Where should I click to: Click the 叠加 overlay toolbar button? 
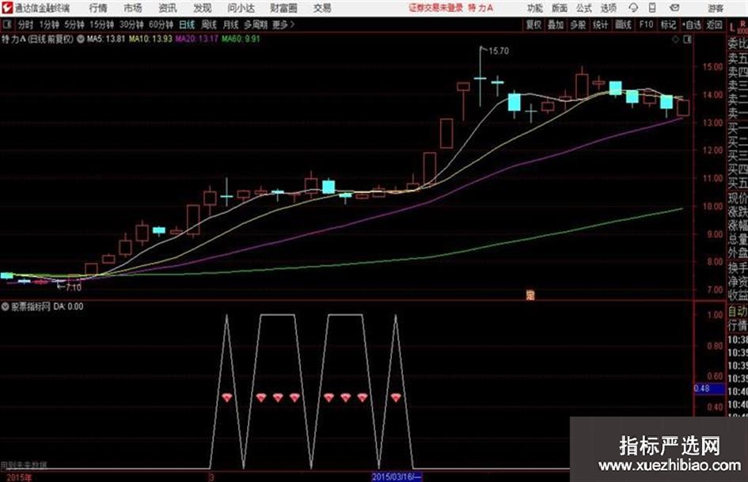point(556,25)
